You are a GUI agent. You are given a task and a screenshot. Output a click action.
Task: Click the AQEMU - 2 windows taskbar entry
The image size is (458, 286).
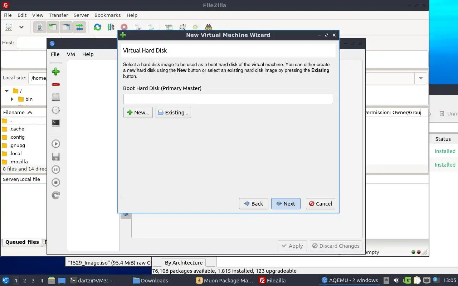[350, 280]
